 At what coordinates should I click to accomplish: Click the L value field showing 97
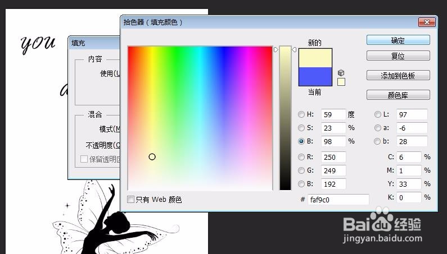coord(412,114)
